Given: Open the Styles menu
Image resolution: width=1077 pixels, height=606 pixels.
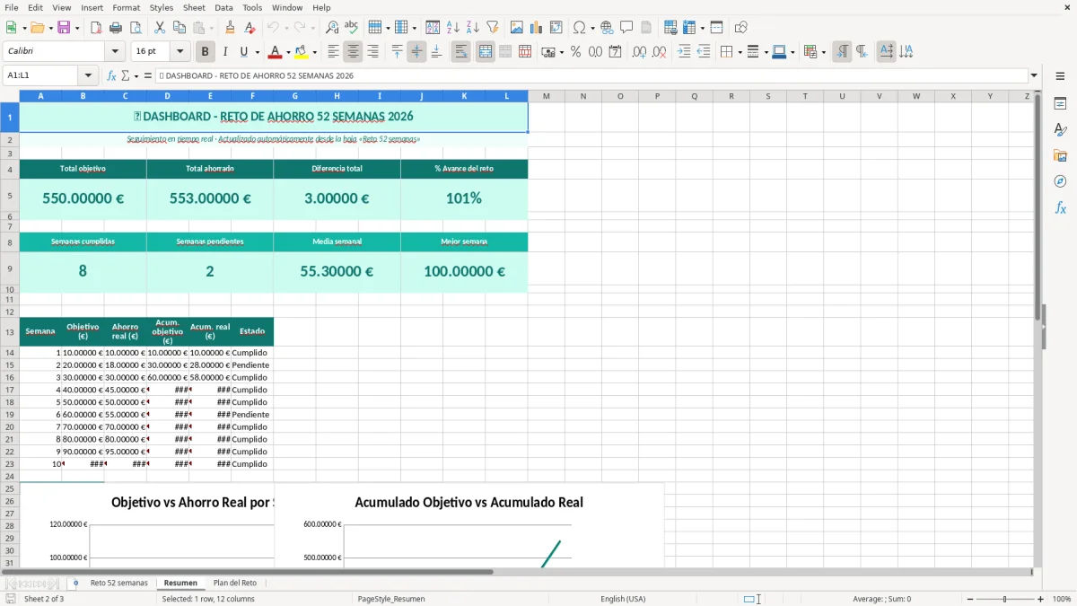Looking at the screenshot, I should (162, 7).
